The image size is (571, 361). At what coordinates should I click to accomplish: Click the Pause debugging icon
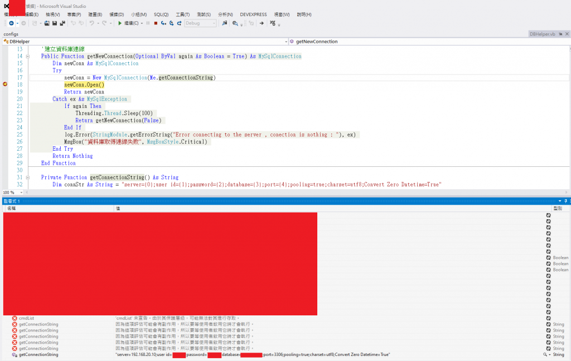pyautogui.click(x=148, y=23)
